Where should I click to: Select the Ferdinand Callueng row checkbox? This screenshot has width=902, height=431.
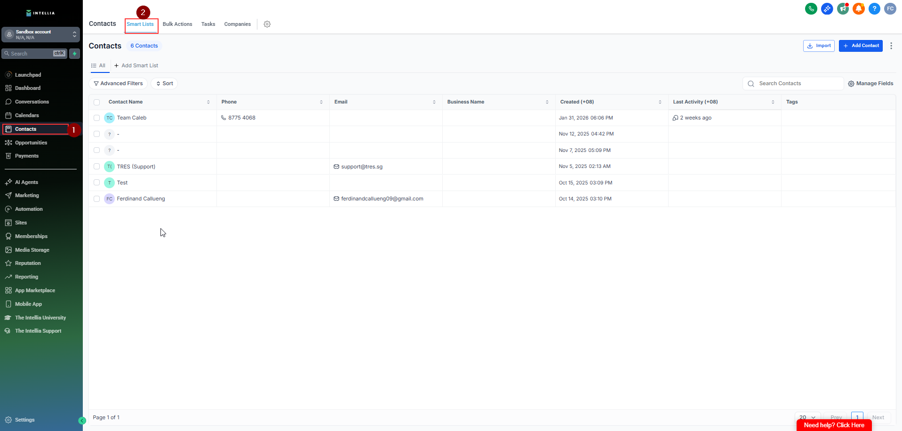(x=96, y=199)
